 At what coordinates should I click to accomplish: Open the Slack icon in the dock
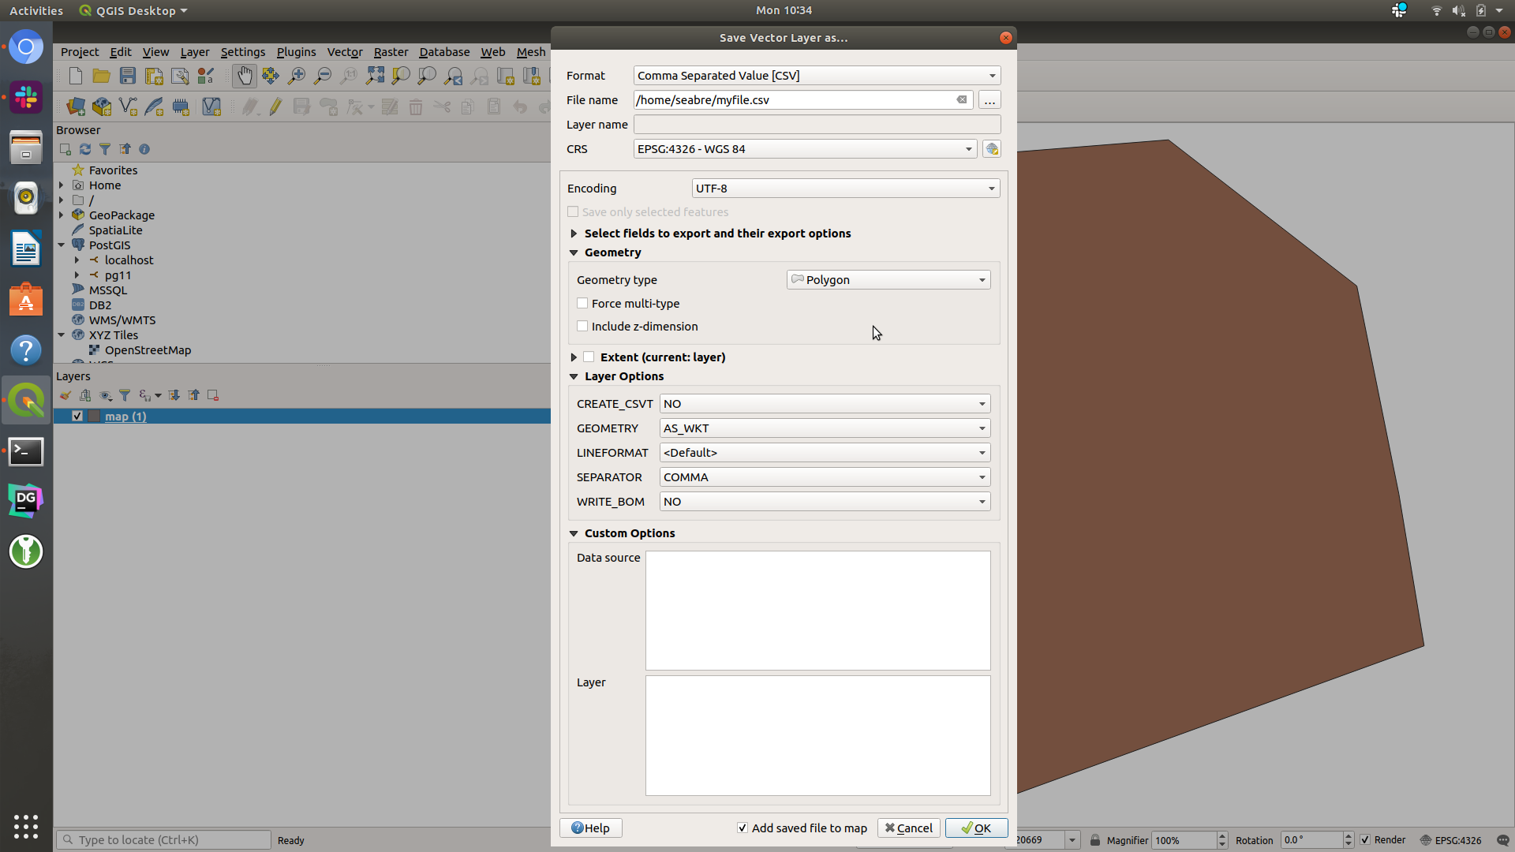[26, 98]
